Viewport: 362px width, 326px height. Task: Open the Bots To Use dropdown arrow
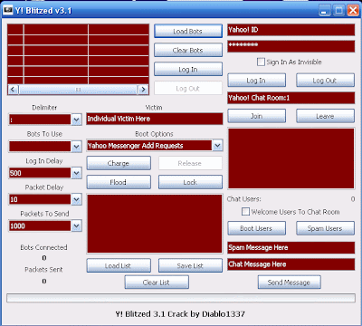click(76, 147)
